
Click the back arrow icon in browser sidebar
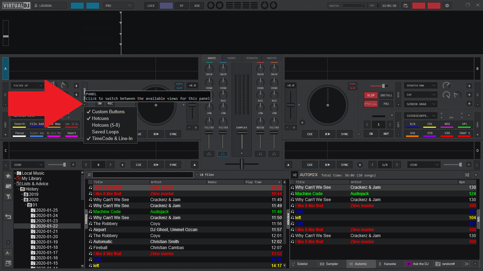pos(8,216)
